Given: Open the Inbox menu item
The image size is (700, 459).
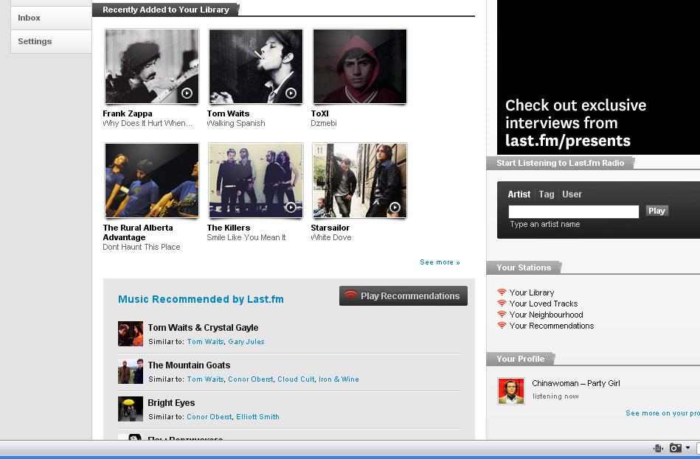Looking at the screenshot, I should coord(51,18).
